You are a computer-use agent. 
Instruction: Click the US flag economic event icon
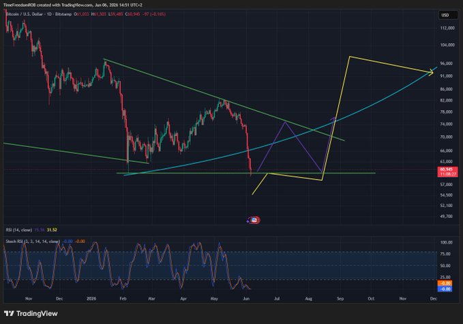pos(255,220)
